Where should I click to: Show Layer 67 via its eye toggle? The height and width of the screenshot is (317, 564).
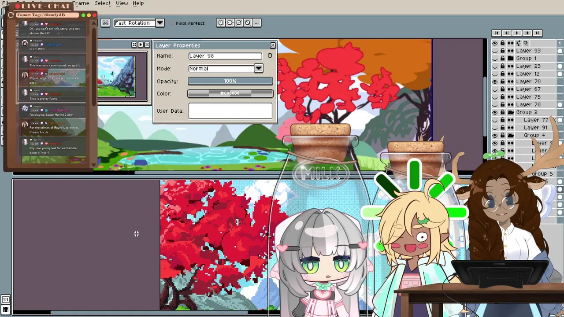pos(495,89)
